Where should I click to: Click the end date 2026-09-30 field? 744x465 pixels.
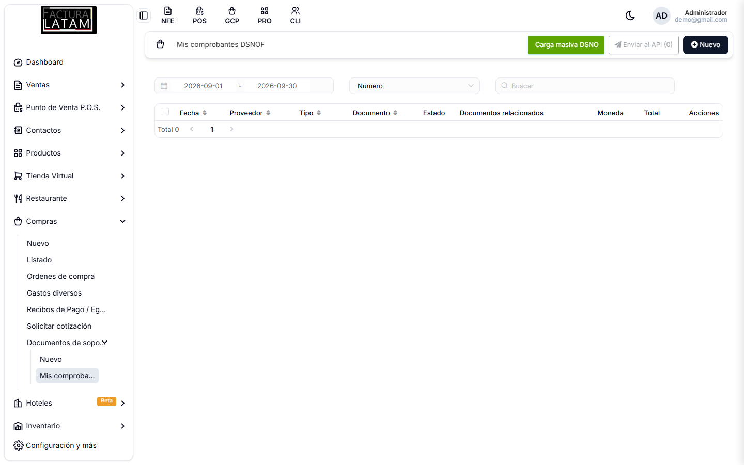click(277, 86)
